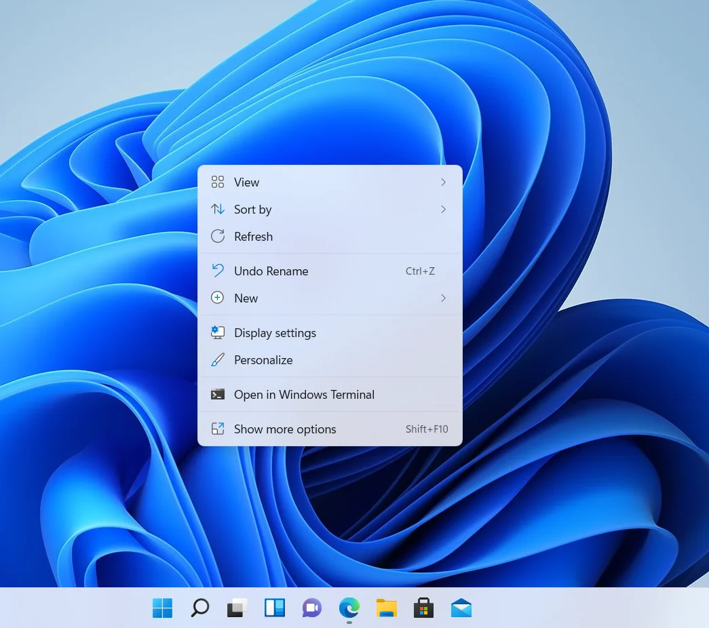Click the Personalize brush icon

click(218, 359)
